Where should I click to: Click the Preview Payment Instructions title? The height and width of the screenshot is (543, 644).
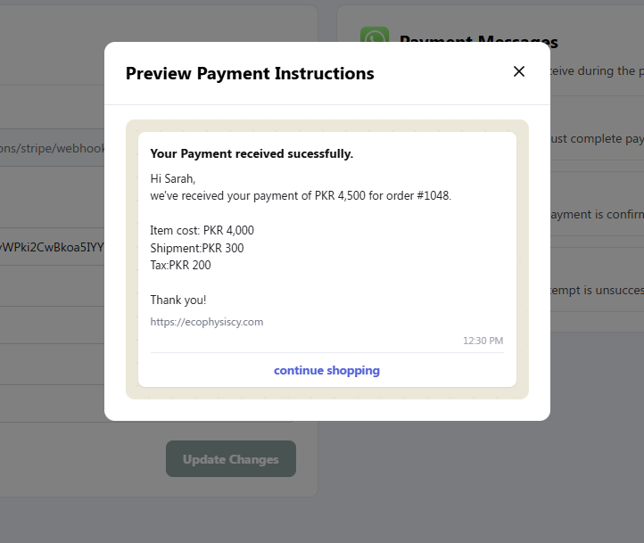pyautogui.click(x=250, y=73)
